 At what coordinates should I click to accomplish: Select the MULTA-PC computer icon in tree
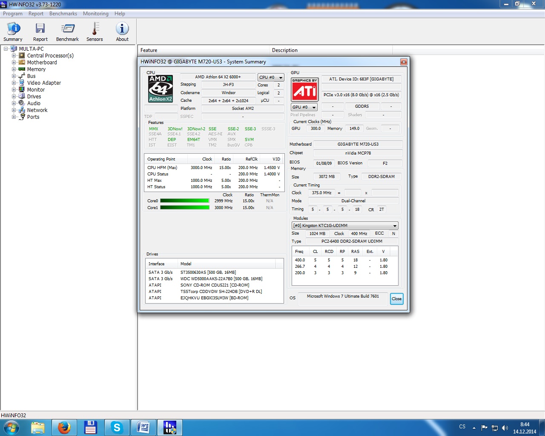pos(14,49)
